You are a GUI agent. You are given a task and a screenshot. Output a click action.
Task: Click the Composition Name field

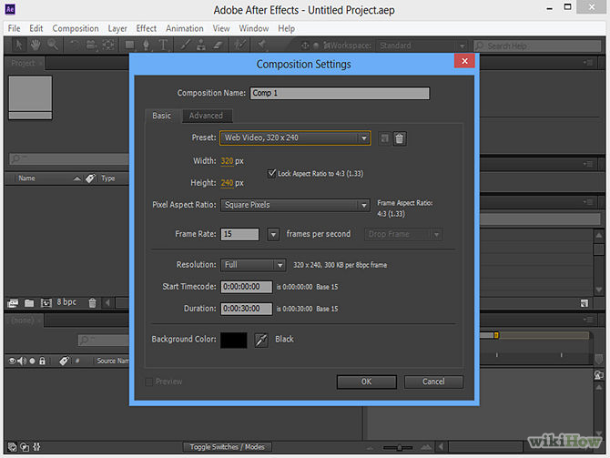(340, 94)
